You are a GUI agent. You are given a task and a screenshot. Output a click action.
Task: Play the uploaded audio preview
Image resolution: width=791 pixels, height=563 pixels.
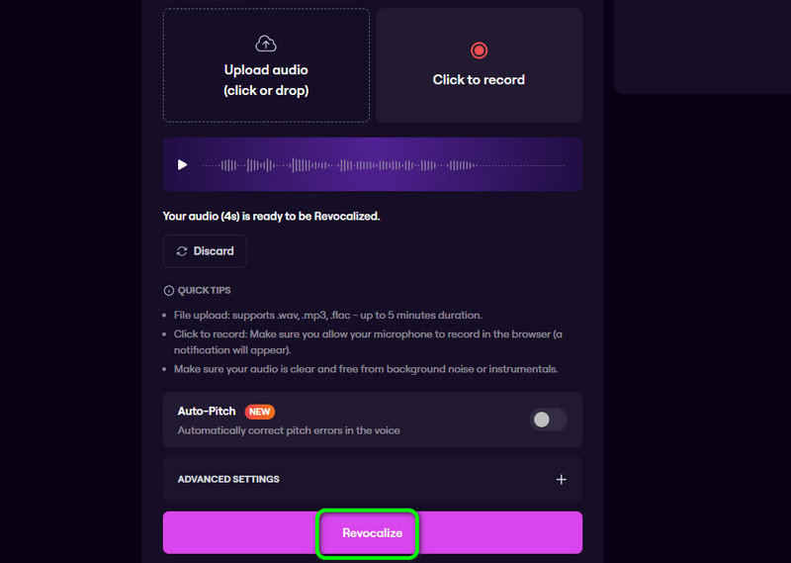[182, 164]
